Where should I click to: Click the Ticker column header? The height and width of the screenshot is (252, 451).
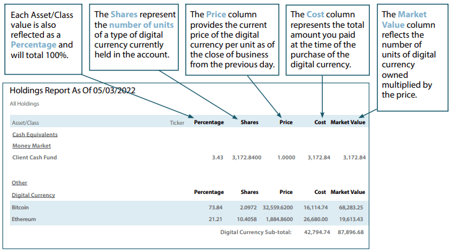coord(177,122)
